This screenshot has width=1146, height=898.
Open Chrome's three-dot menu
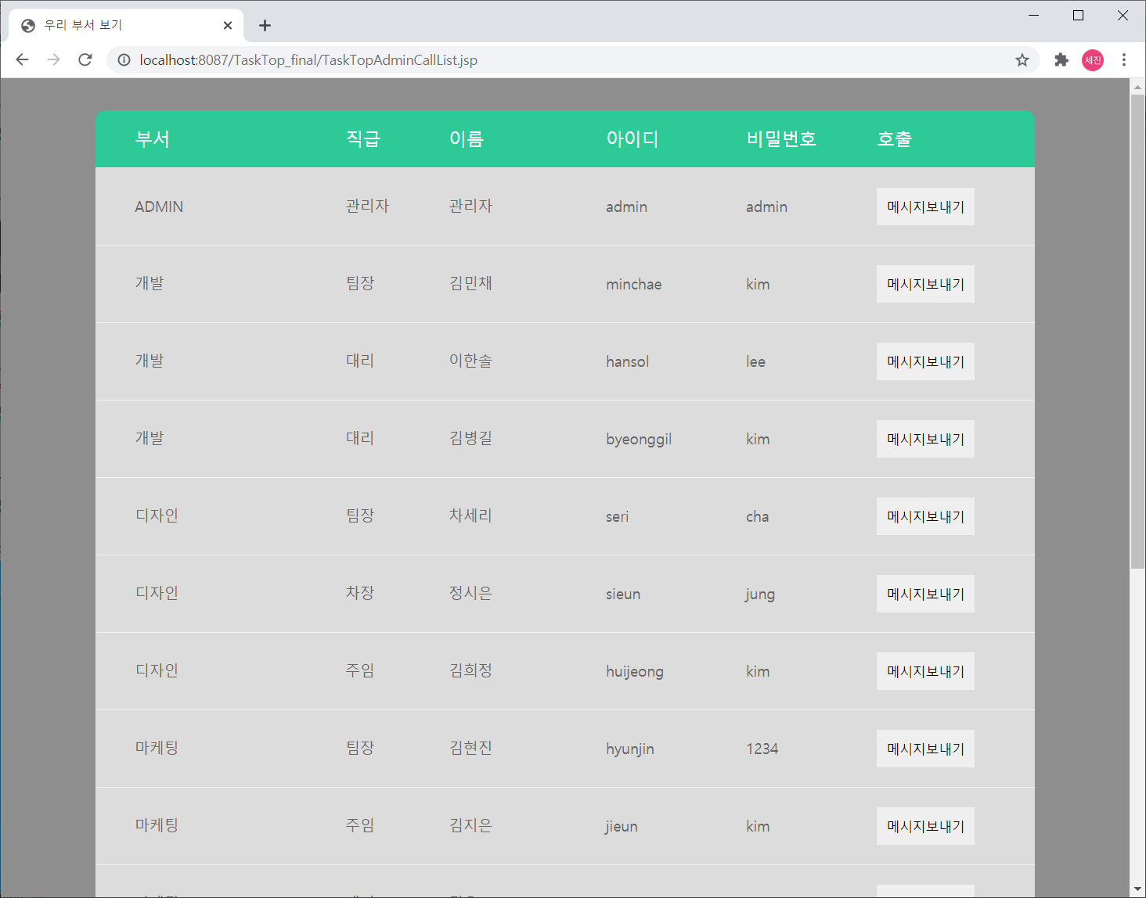[x=1124, y=60]
